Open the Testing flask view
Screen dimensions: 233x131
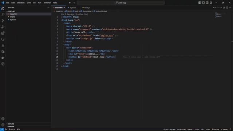(x=3, y=45)
